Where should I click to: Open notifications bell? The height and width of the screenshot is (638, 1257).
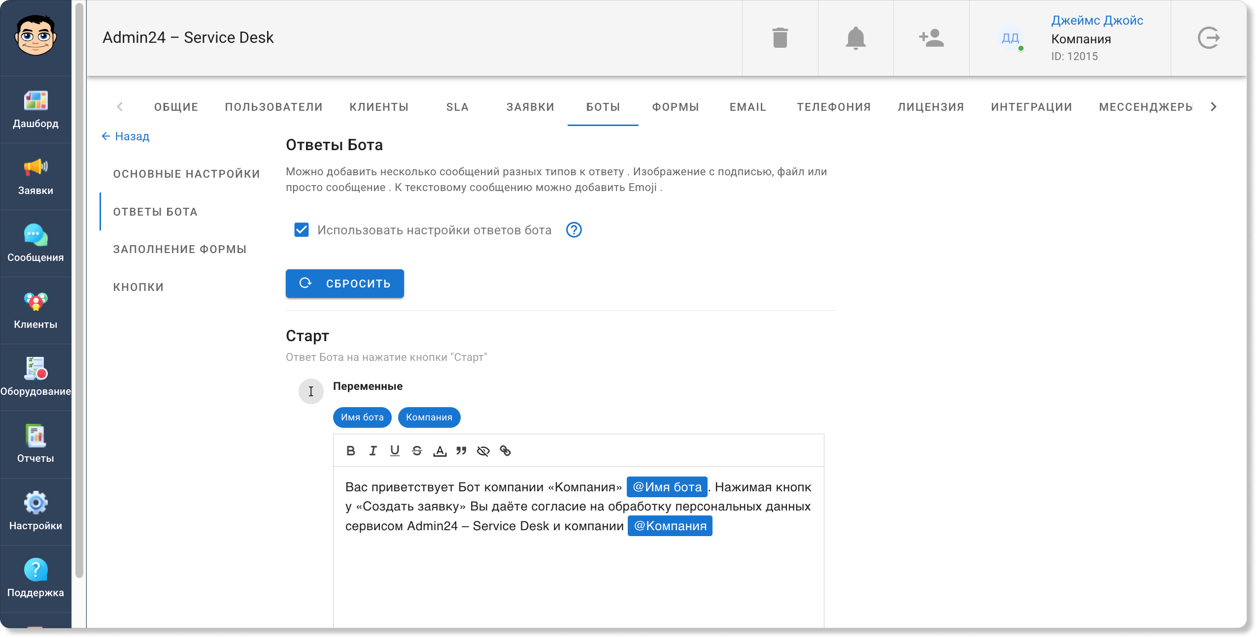tap(855, 38)
